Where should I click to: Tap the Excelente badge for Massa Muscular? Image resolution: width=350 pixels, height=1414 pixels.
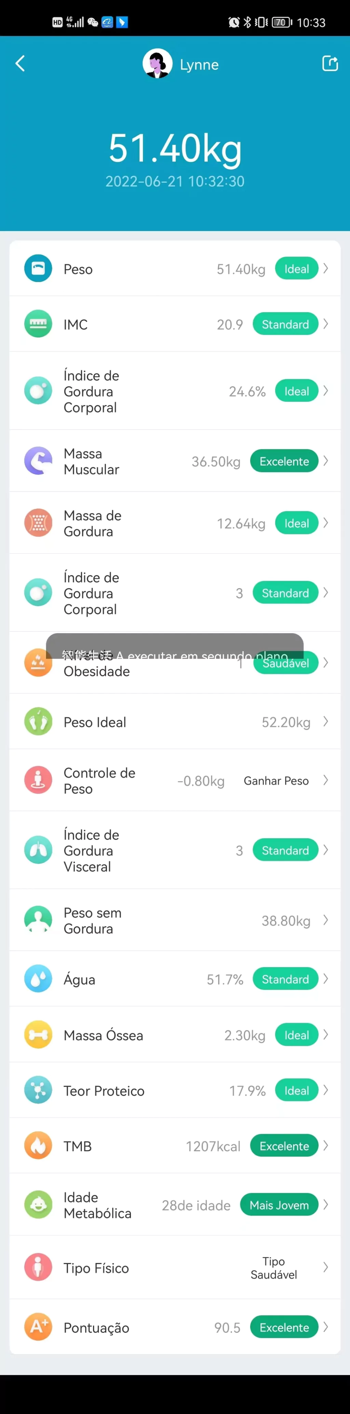pyautogui.click(x=284, y=461)
